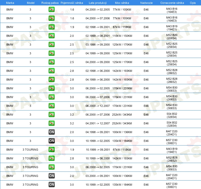Click the Nadwozie column header
Viewport: 201px width, 189px height.
pyautogui.click(x=147, y=3)
